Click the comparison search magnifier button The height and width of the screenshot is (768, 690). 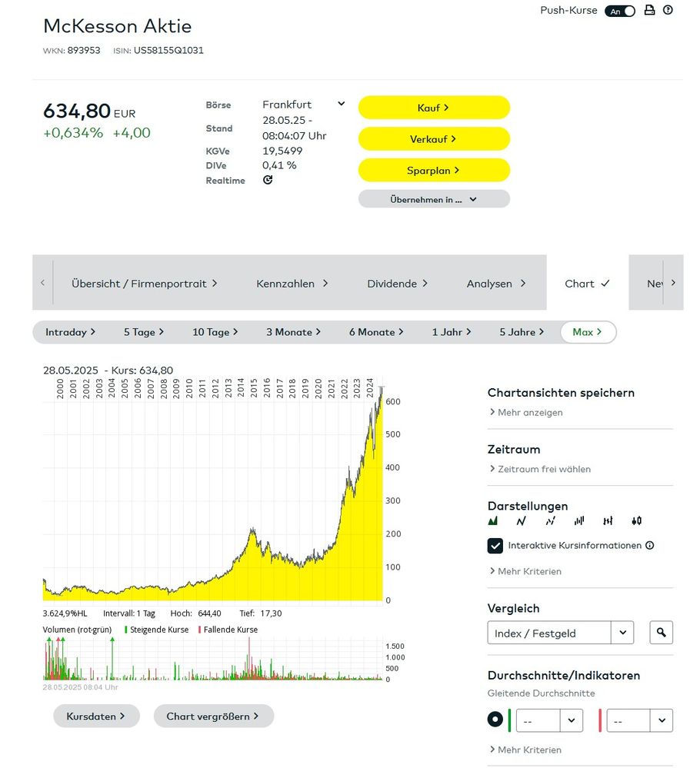click(661, 633)
